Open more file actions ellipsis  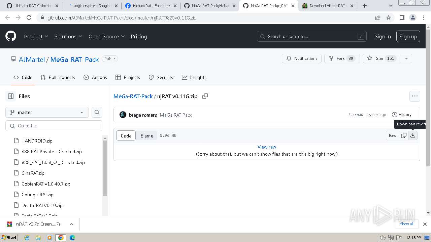point(415,96)
